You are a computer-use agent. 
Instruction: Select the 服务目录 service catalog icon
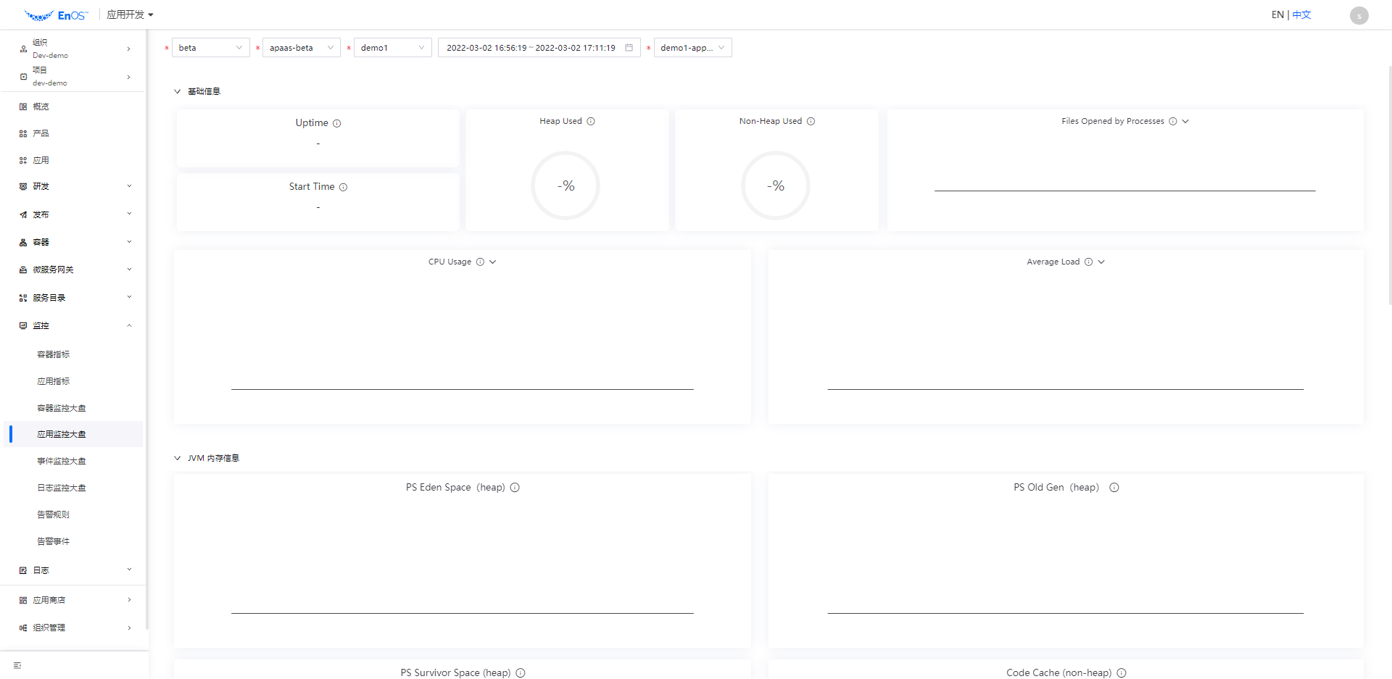(x=22, y=296)
